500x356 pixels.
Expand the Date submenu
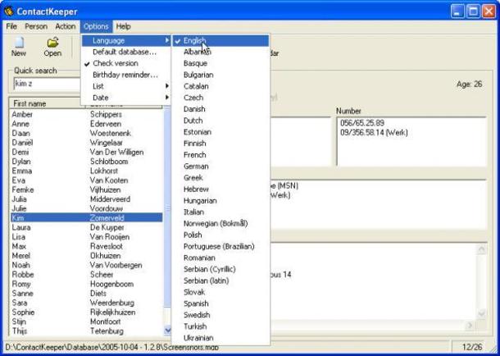(x=125, y=98)
